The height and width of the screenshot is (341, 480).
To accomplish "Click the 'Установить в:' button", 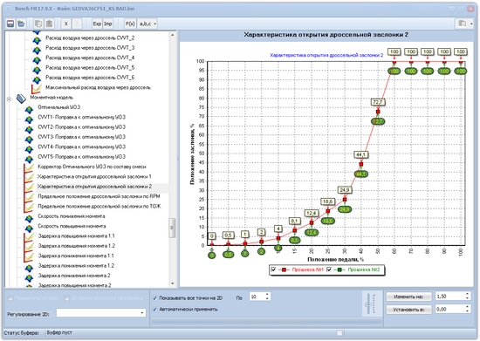I will click(x=408, y=310).
